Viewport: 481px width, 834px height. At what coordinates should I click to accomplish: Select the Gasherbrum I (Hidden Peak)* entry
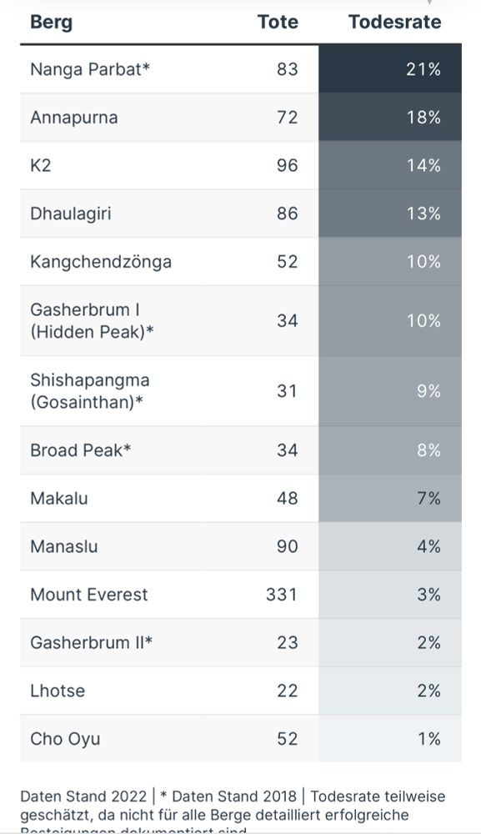[92, 321]
